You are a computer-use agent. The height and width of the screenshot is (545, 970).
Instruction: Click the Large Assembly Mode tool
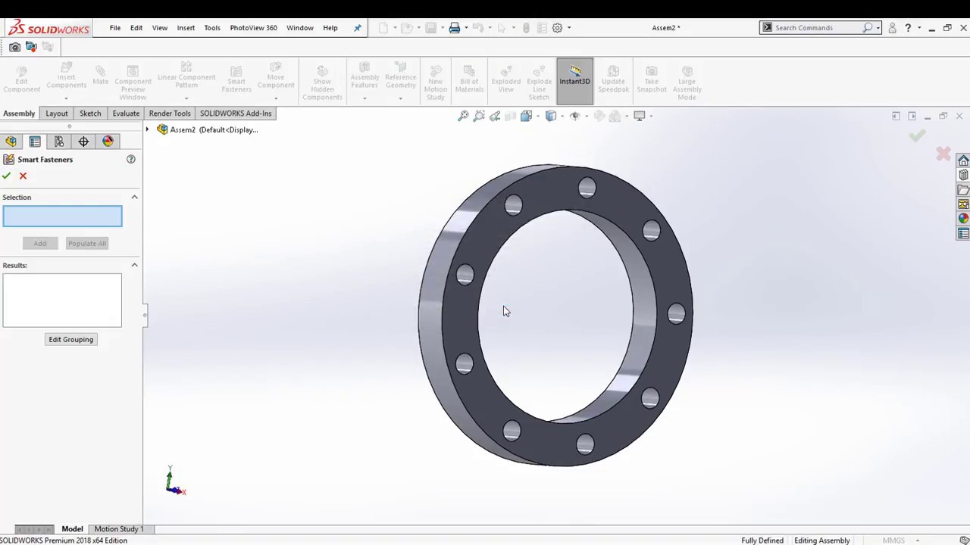click(x=687, y=82)
